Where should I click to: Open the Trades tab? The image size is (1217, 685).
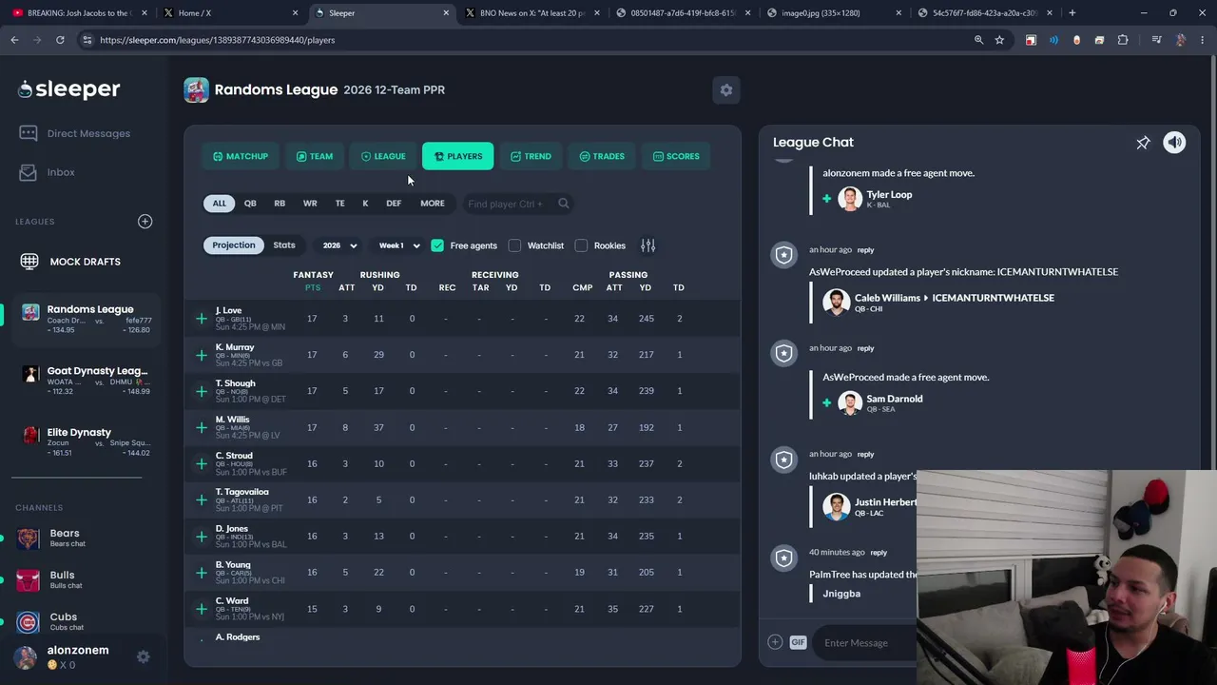pyautogui.click(x=602, y=156)
